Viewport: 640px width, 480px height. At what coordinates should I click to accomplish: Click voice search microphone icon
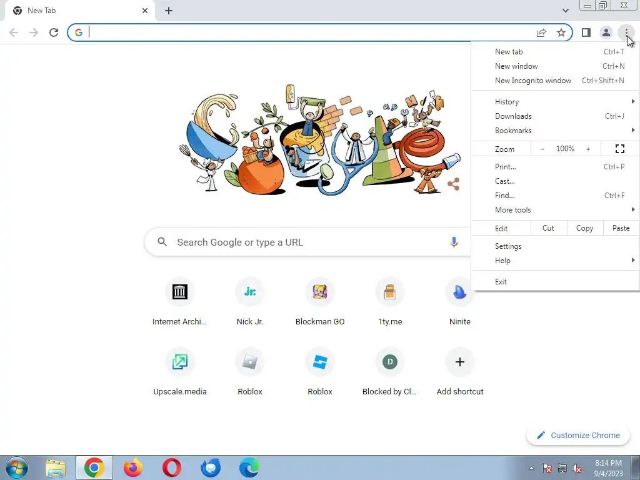pos(454,242)
